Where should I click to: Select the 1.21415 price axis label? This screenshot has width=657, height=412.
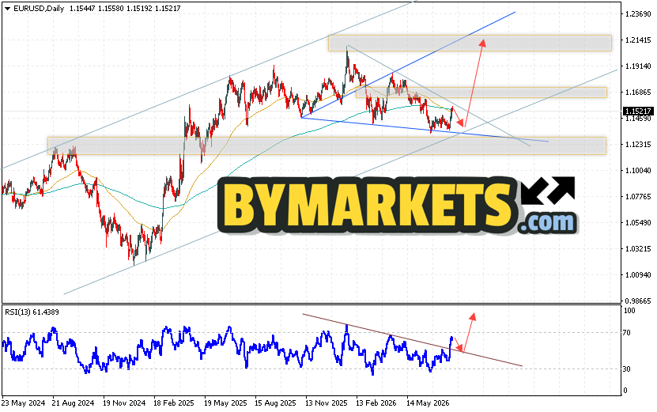(x=638, y=40)
